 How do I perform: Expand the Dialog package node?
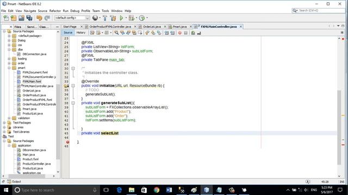click(9, 41)
